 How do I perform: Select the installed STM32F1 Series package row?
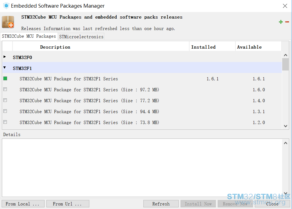(142, 79)
